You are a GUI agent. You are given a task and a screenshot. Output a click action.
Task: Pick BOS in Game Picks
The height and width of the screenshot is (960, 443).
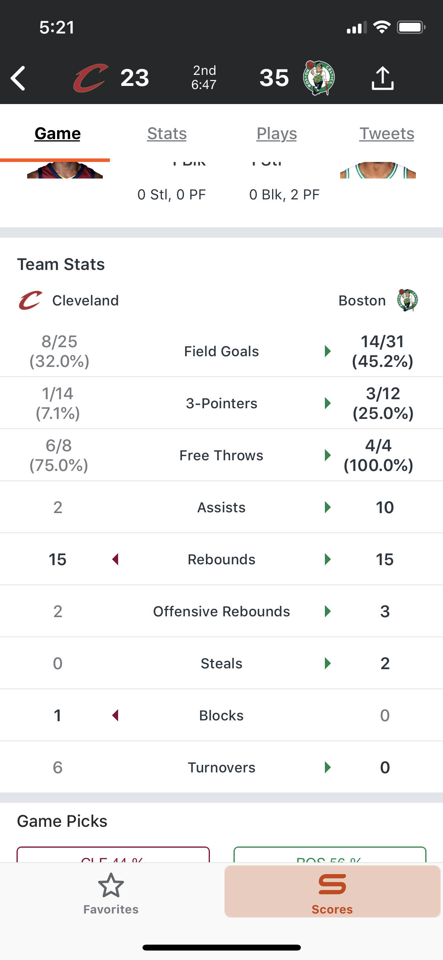pyautogui.click(x=330, y=854)
